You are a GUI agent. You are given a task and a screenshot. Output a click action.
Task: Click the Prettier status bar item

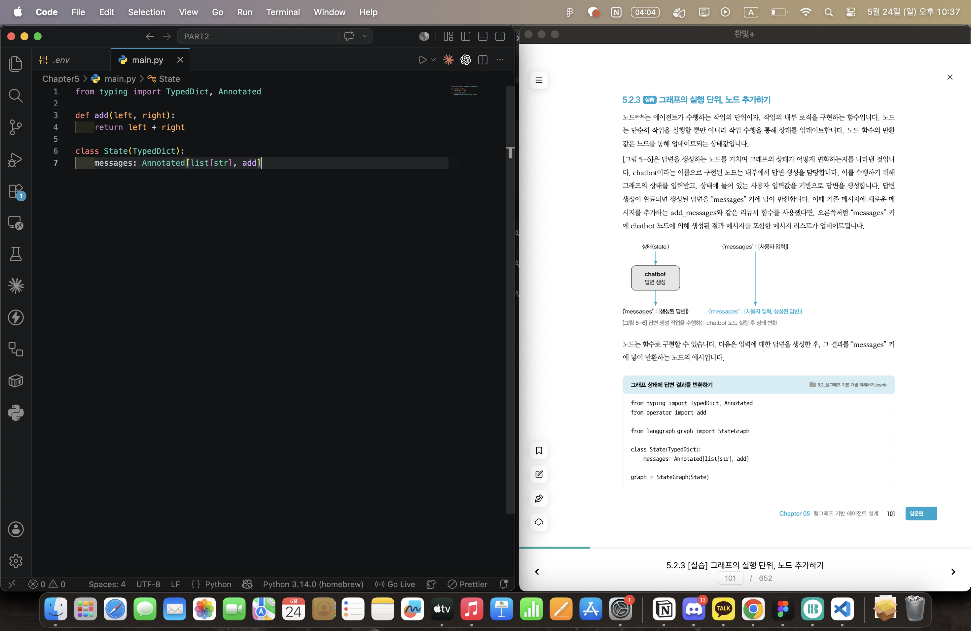tap(468, 584)
